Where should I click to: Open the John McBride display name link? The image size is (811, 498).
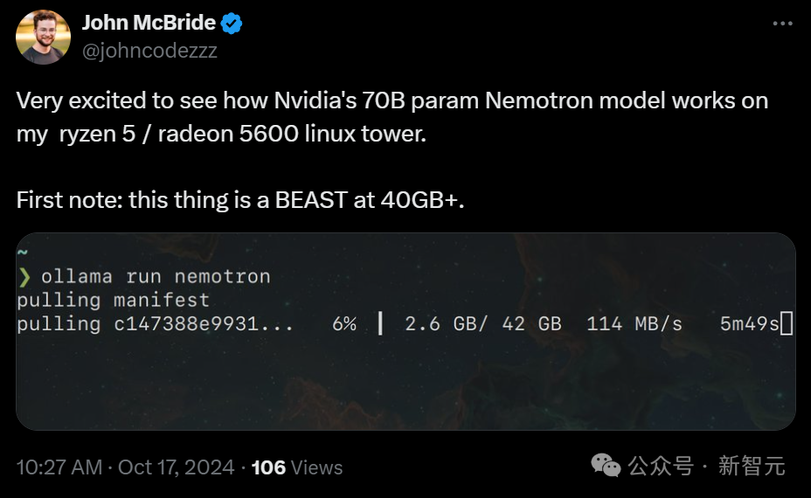pyautogui.click(x=149, y=24)
